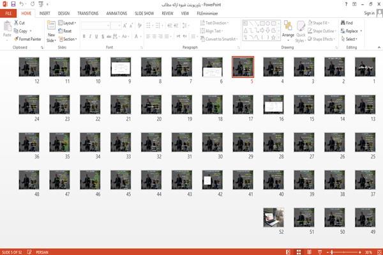This screenshot has height=255, width=383.
Task: Click the Sign in link
Action: tap(370, 13)
